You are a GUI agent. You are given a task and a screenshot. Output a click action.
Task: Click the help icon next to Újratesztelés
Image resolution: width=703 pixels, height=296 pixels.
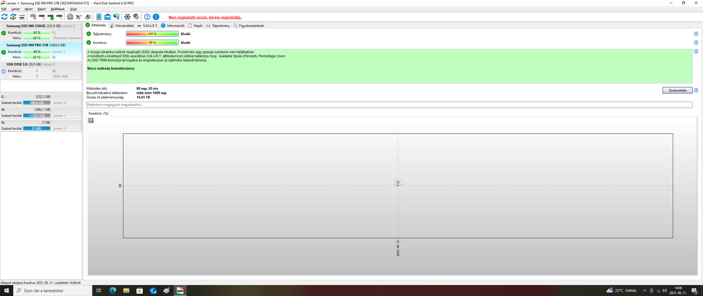tap(696, 90)
